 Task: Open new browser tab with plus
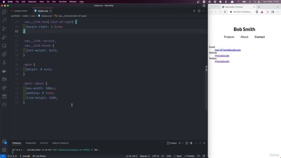pos(259,7)
